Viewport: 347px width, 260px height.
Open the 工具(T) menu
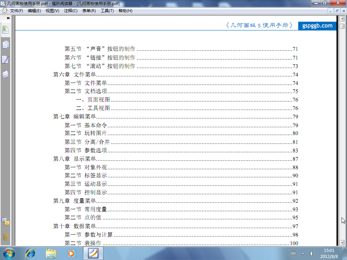point(107,11)
